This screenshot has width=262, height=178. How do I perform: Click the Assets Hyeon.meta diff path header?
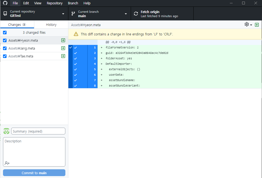[x=86, y=25]
